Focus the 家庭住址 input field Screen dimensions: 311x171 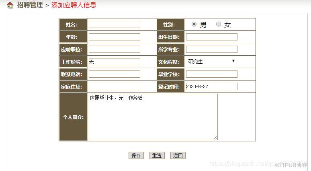coord(115,87)
